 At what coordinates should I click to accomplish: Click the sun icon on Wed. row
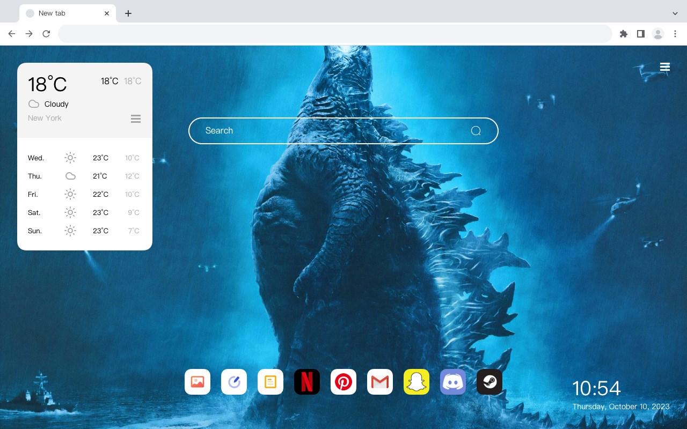point(70,158)
